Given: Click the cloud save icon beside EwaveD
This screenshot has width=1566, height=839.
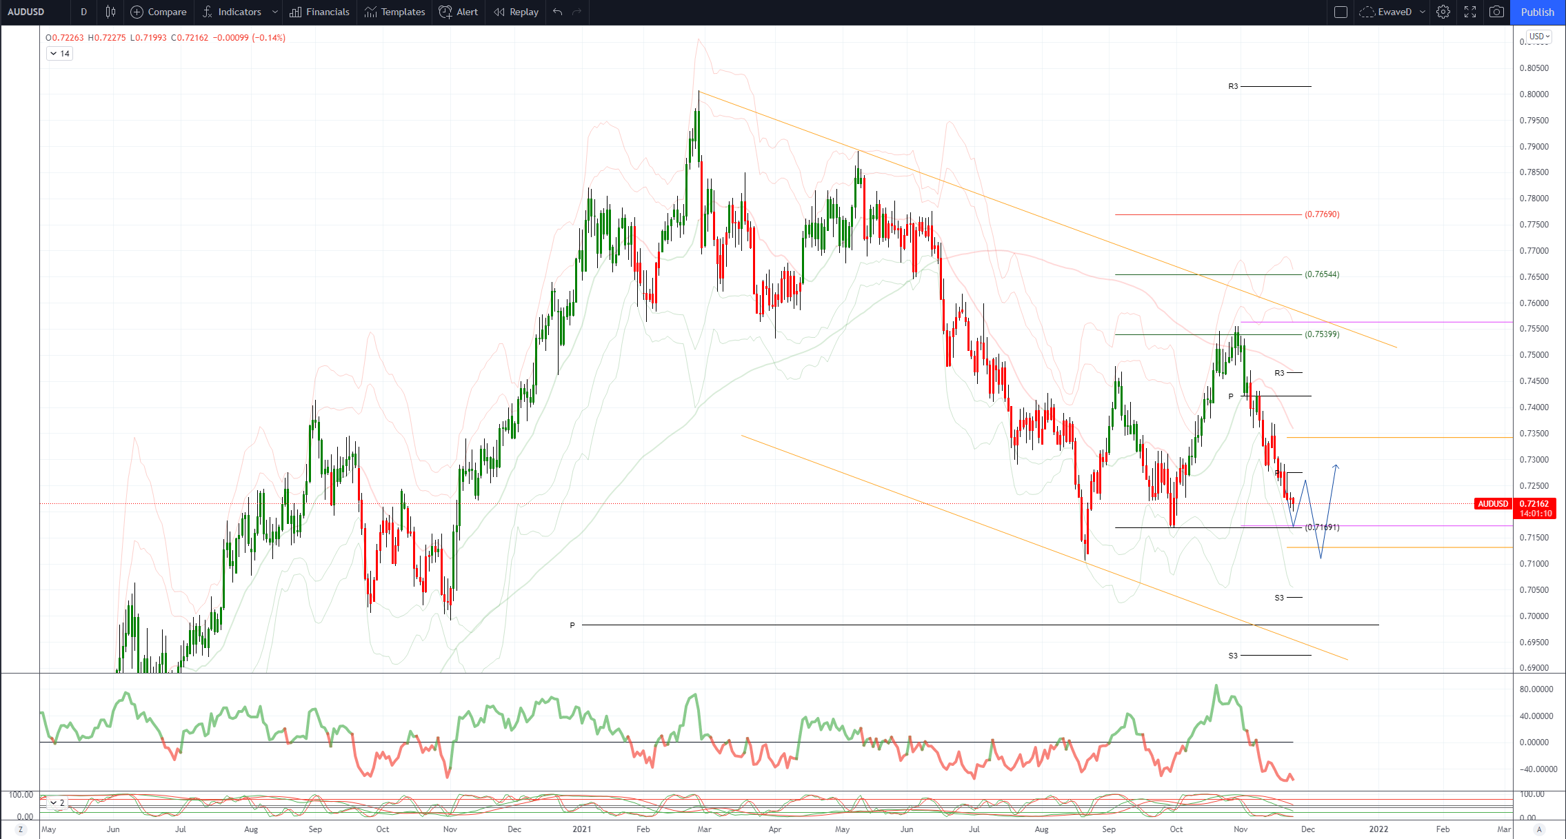Looking at the screenshot, I should (1367, 12).
